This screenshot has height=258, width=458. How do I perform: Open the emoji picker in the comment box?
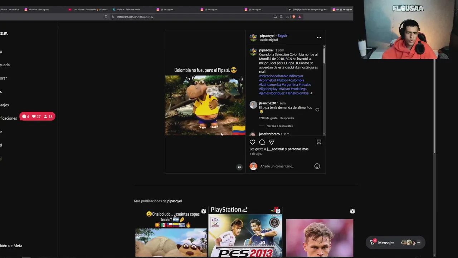pyautogui.click(x=317, y=166)
